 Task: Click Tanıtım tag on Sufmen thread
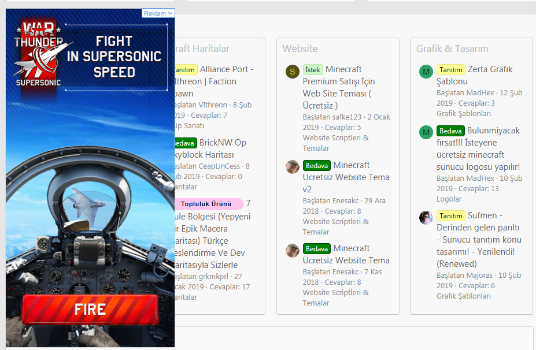450,216
